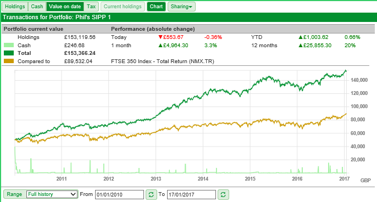The image size is (377, 202).
Task: Click the To date field 17/01/2017
Action: point(191,194)
